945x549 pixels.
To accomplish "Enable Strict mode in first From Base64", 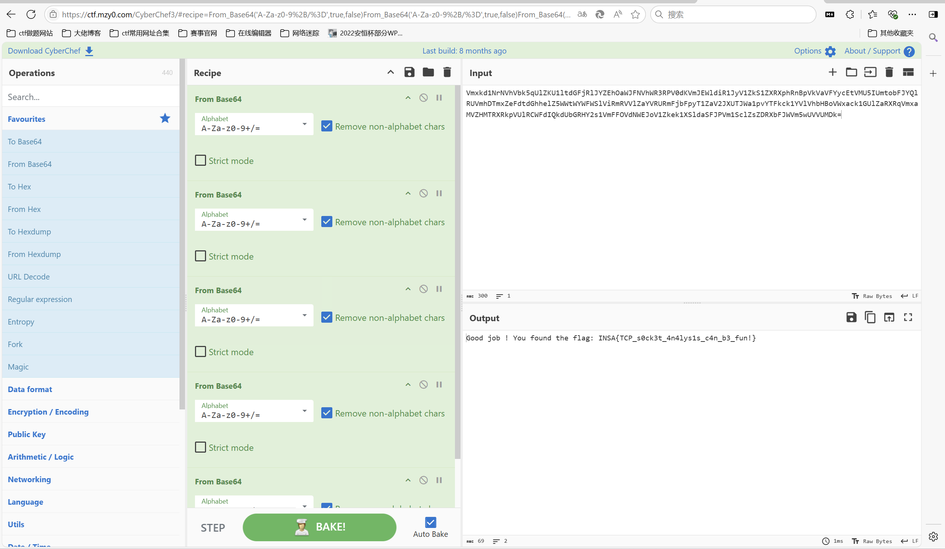I will coord(201,161).
